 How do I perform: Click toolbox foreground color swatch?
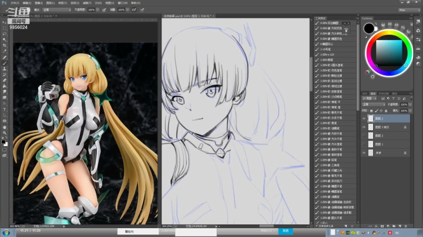pyautogui.click(x=4, y=141)
